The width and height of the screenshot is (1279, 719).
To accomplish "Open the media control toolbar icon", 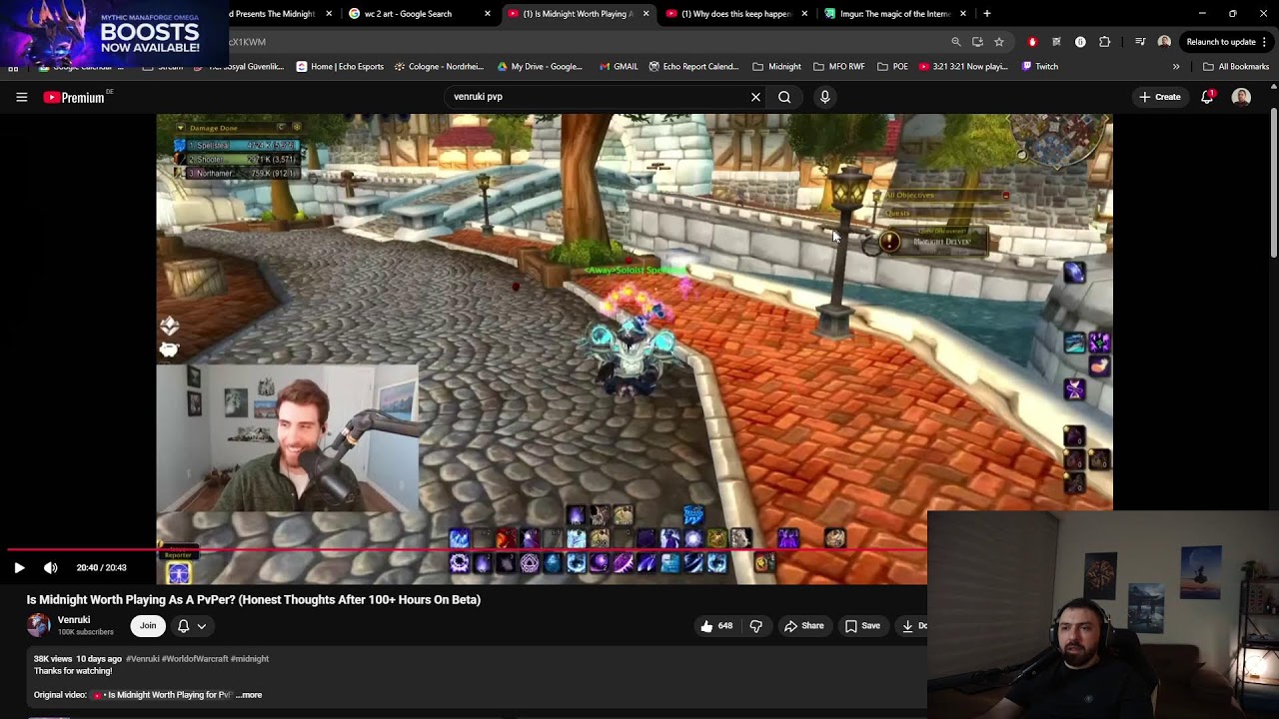I will coord(1140,42).
